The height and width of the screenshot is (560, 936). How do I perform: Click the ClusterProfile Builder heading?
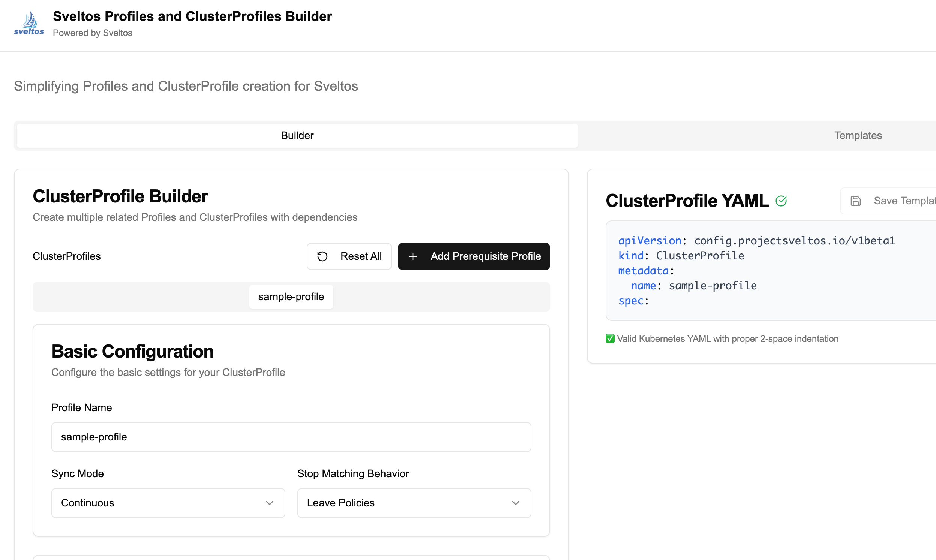[120, 196]
